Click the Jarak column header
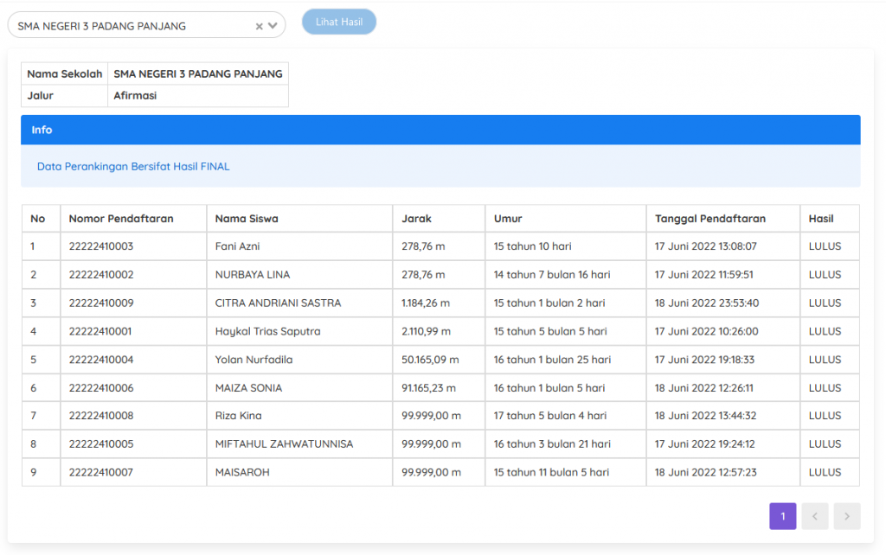 coord(417,219)
